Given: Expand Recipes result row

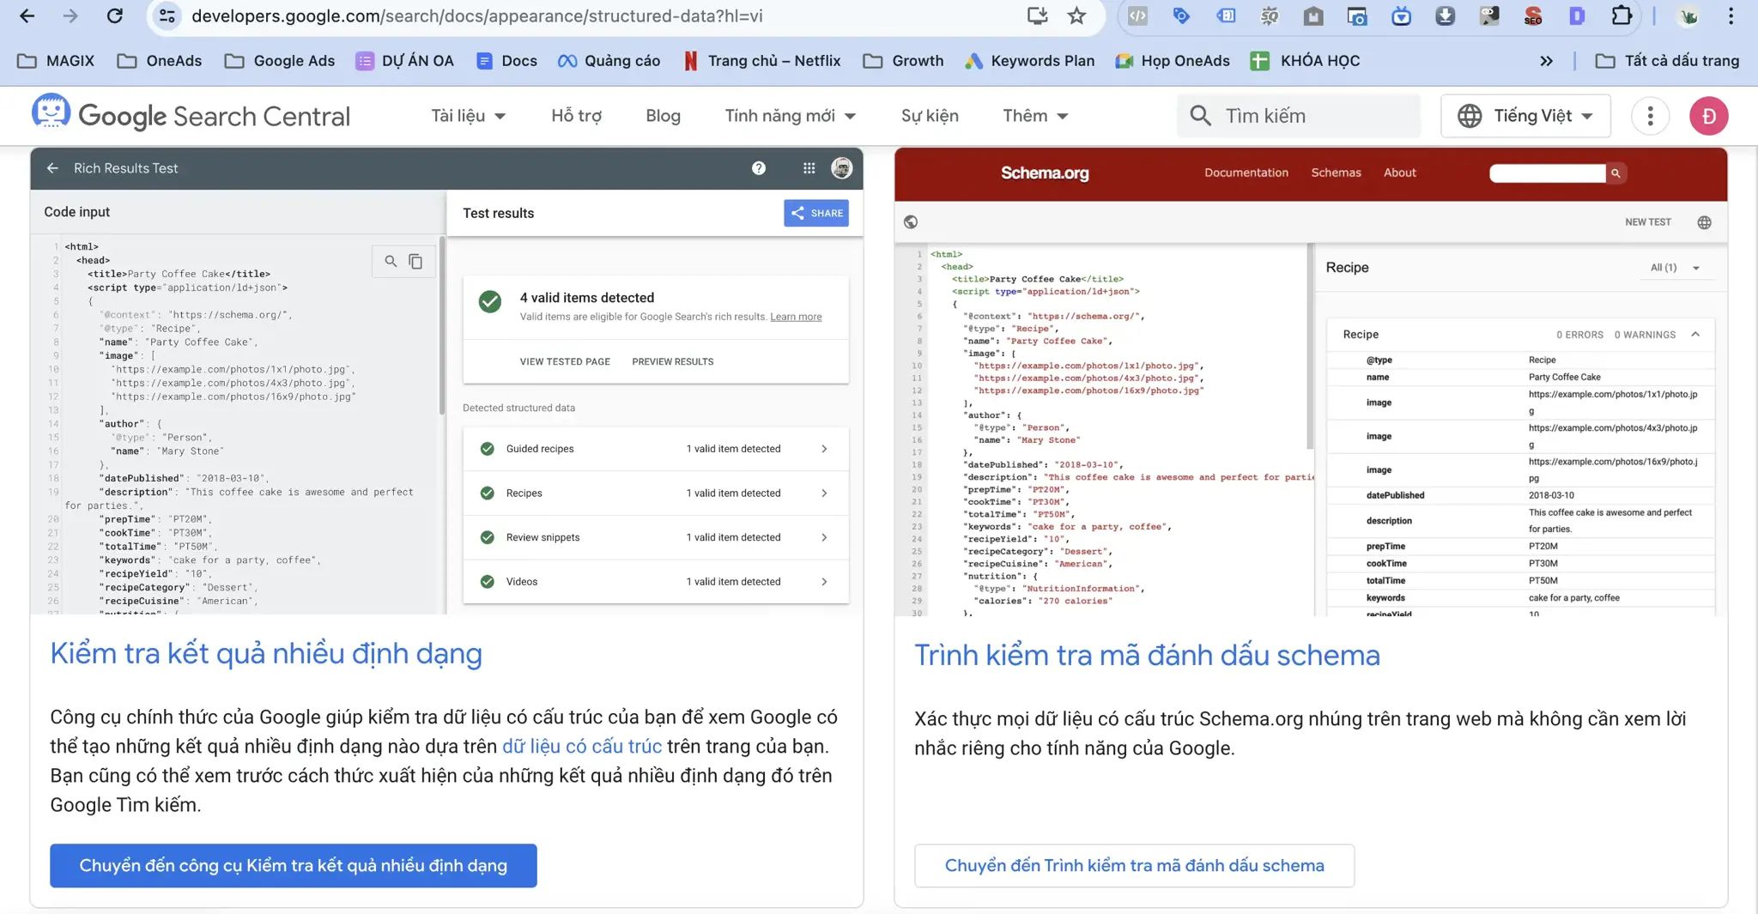Looking at the screenshot, I should coord(656,493).
